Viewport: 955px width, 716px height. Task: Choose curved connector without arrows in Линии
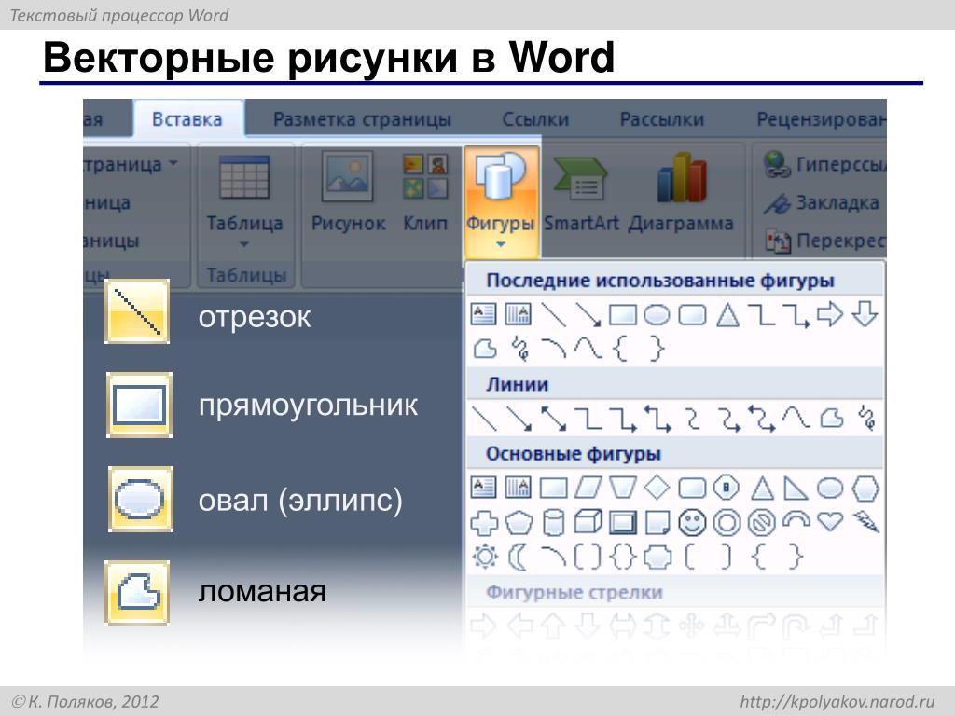[692, 419]
